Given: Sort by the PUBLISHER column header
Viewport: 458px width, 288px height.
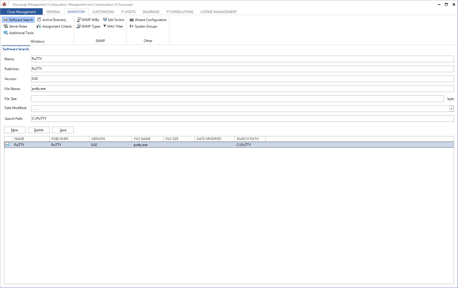Looking at the screenshot, I should [69, 139].
